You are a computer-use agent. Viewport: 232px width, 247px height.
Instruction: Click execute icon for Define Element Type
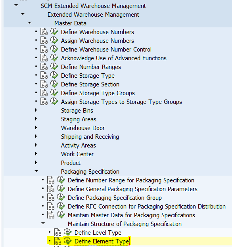(x=68, y=241)
